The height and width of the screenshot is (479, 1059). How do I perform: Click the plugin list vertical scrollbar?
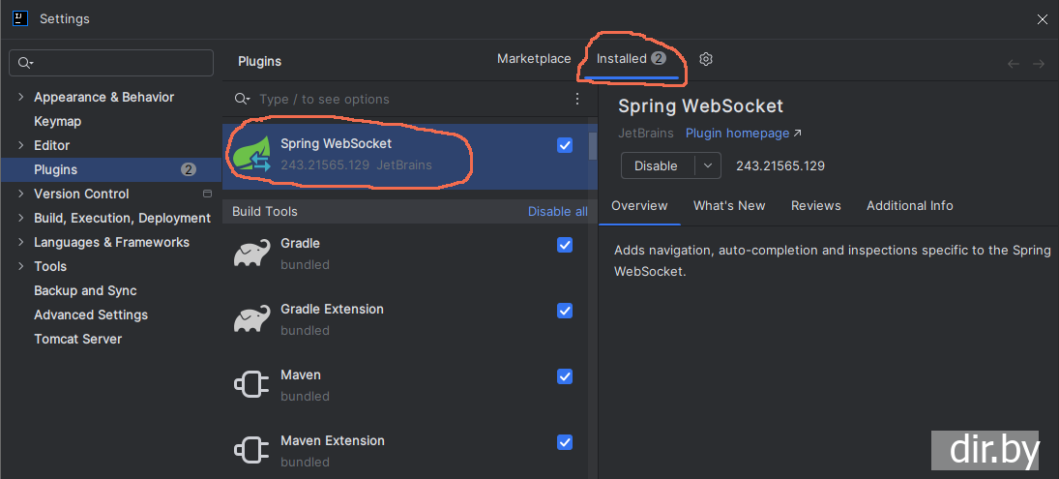592,145
